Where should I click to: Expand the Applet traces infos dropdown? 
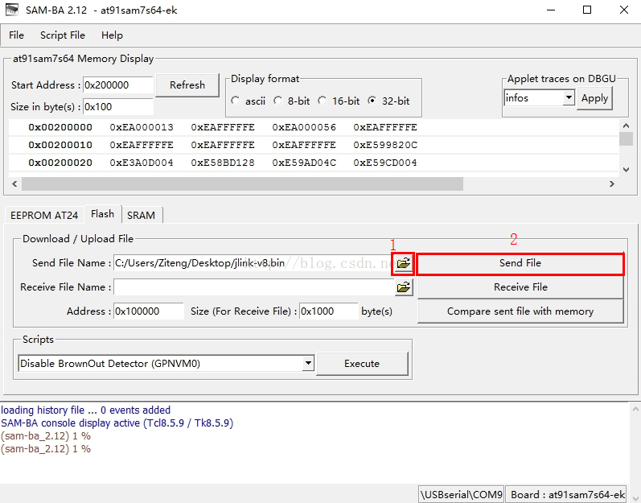[569, 98]
